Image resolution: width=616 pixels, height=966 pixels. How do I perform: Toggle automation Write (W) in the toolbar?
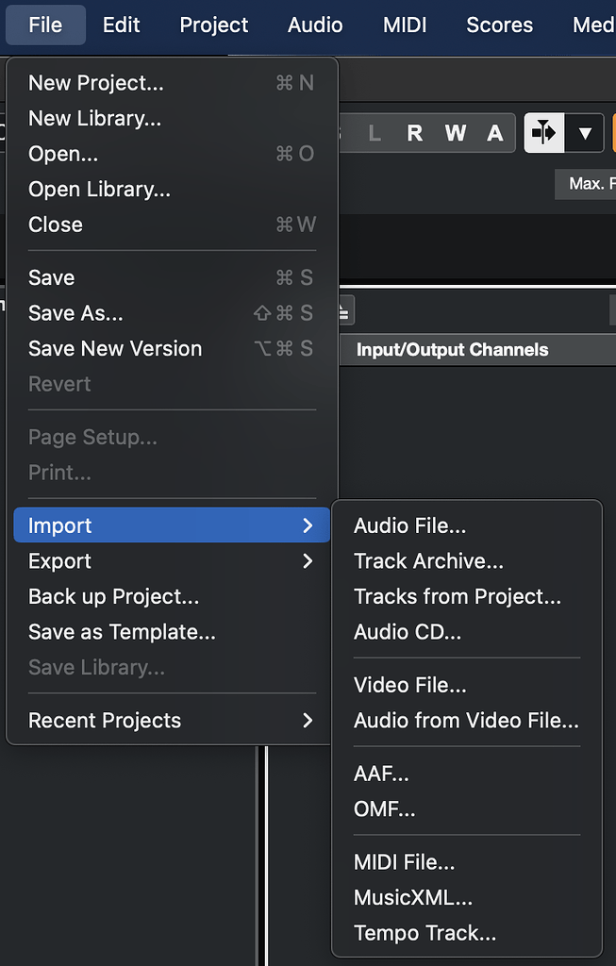point(455,133)
